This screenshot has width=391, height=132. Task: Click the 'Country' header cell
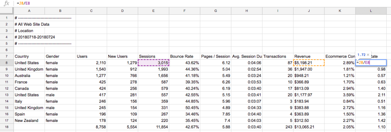29,56
